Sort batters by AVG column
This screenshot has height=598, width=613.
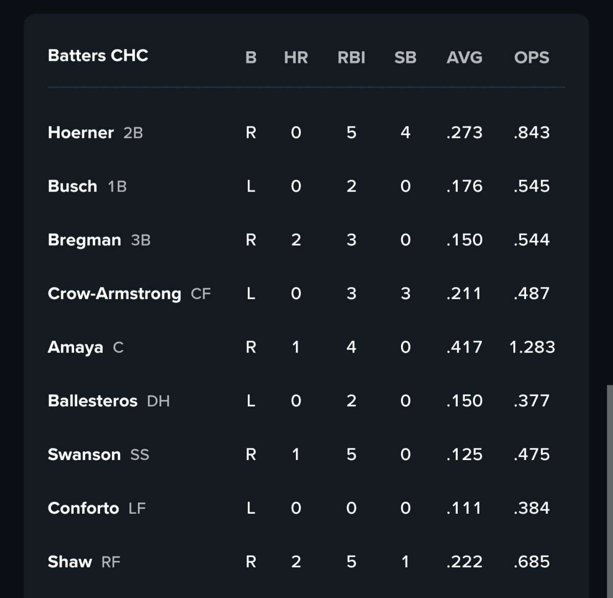(x=464, y=57)
